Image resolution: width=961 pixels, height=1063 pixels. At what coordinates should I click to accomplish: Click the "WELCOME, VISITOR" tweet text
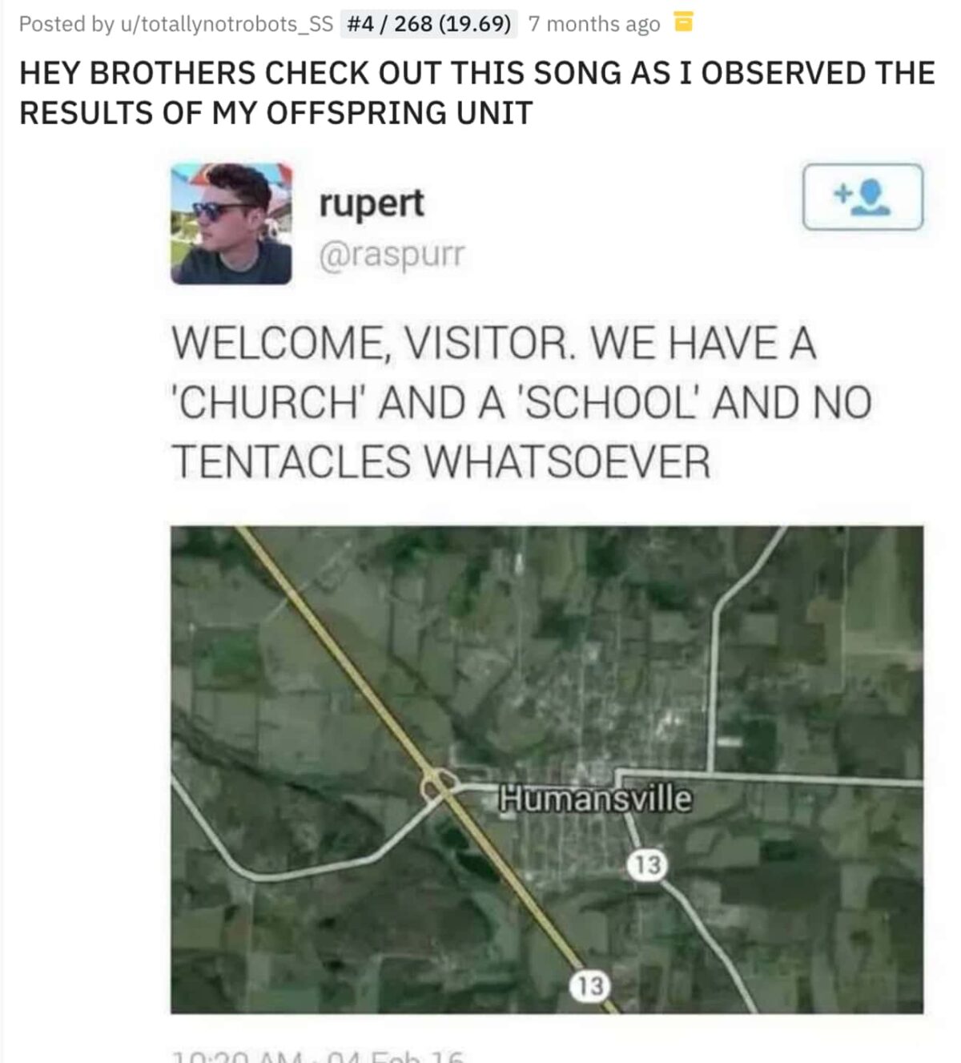(x=494, y=344)
